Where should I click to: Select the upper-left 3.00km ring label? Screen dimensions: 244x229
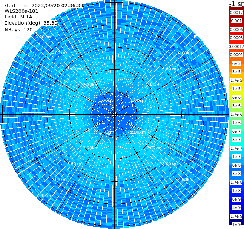tap(75, 69)
